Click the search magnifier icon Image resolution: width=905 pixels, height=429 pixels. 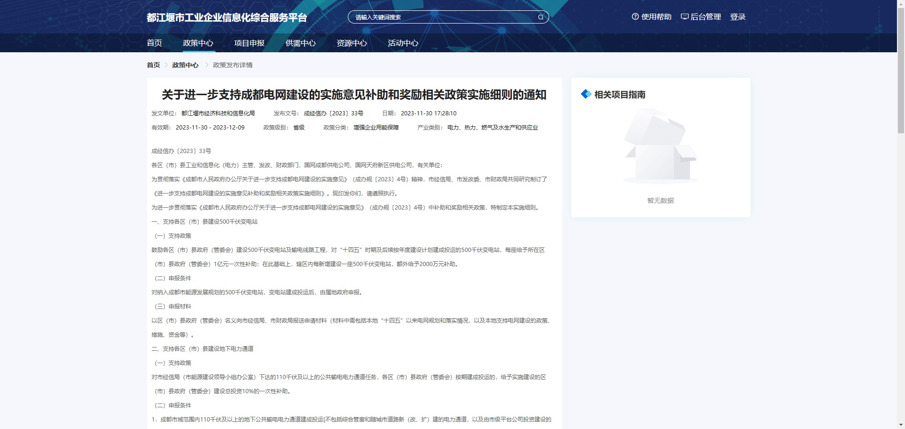[x=540, y=17]
